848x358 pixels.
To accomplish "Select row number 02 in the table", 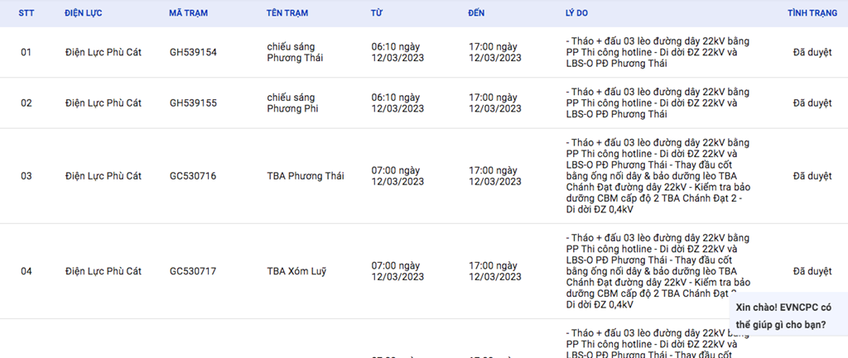I will point(26,103).
